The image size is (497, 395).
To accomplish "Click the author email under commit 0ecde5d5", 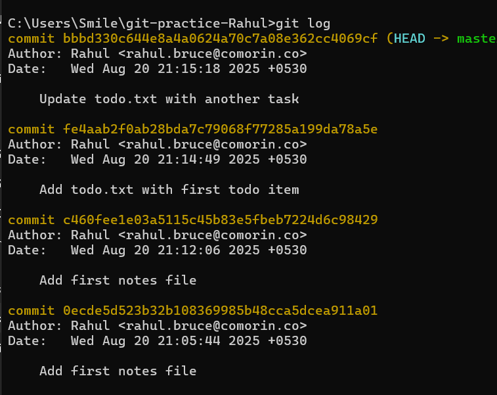I will click(212, 325).
